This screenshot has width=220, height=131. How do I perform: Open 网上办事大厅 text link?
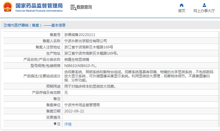[204, 11]
